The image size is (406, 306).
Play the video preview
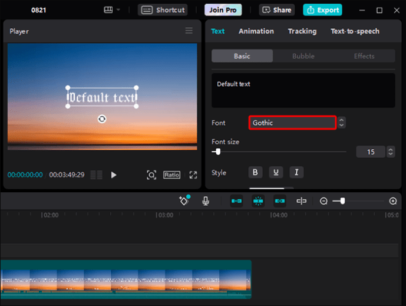click(x=113, y=175)
